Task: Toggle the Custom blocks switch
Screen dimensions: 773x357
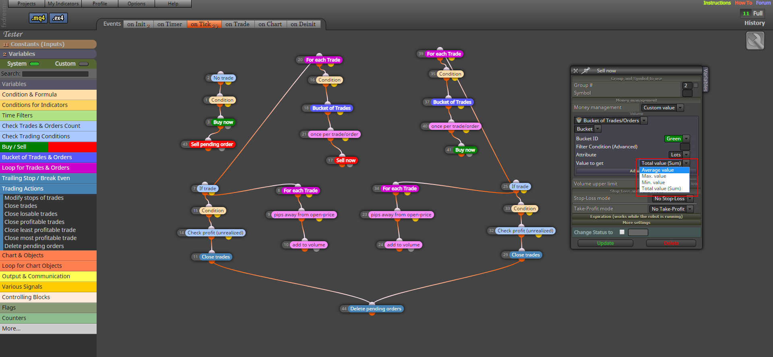Action: tap(84, 64)
